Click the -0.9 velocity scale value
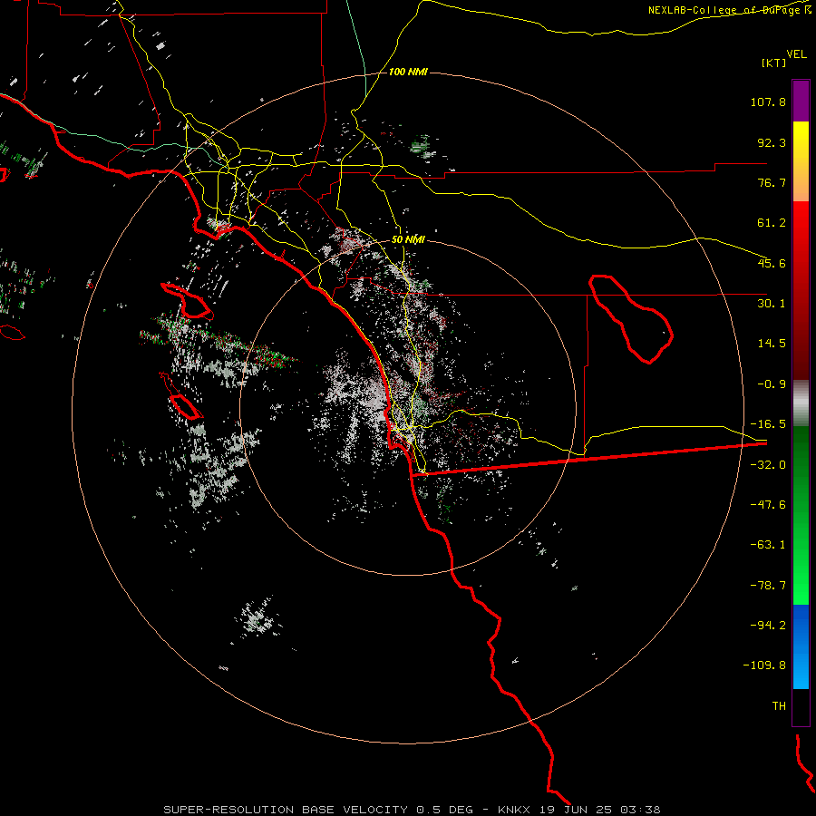The image size is (816, 816). (772, 384)
